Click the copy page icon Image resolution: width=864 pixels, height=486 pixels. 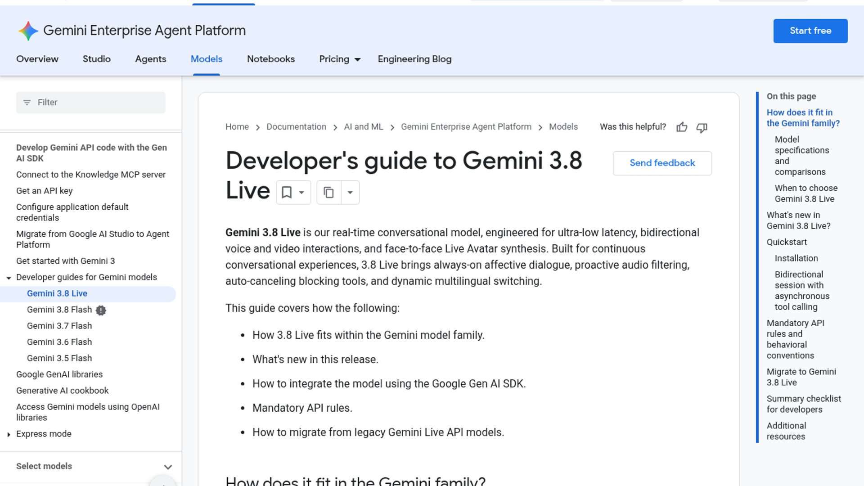click(329, 193)
